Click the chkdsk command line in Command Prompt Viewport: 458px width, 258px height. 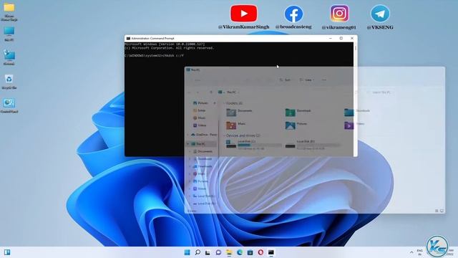(155, 55)
